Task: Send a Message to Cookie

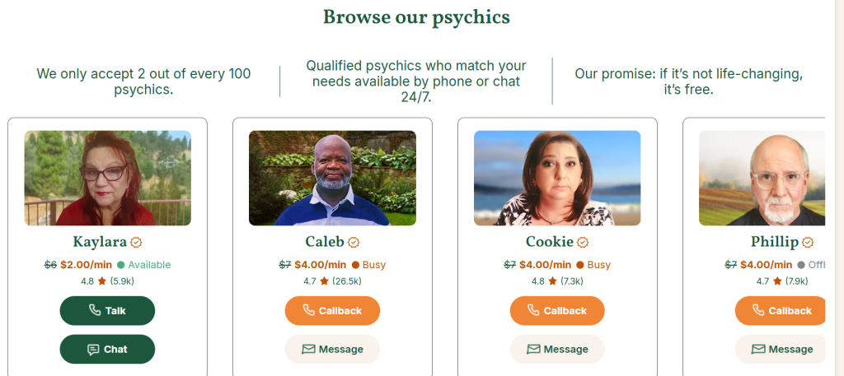Action: click(557, 350)
